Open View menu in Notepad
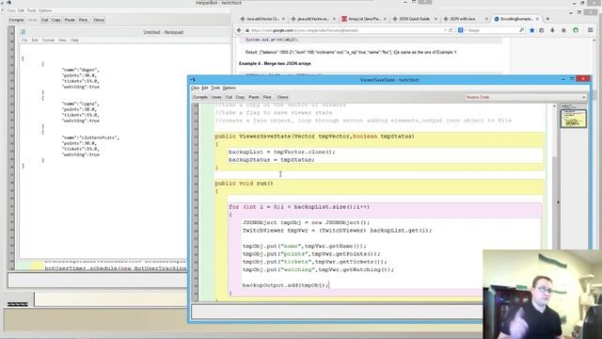 tap(62, 40)
